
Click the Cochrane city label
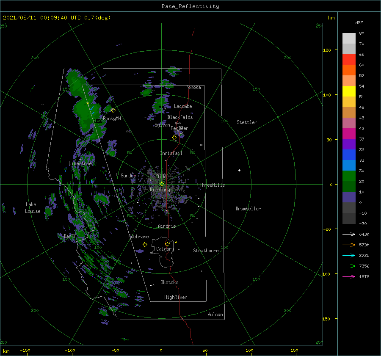138,237
